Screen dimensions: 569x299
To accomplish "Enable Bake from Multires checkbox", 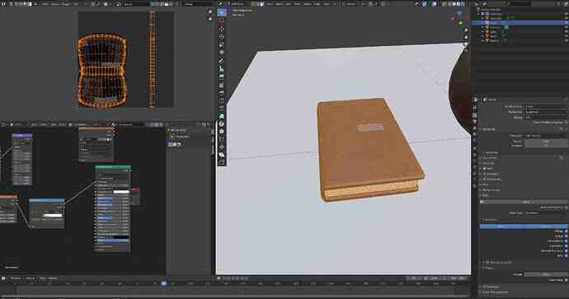I will [566, 208].
